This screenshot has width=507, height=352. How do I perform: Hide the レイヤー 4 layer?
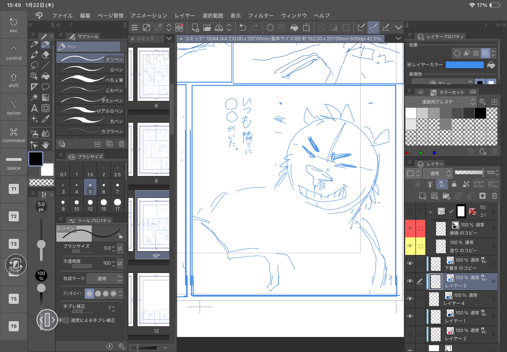pos(410,299)
